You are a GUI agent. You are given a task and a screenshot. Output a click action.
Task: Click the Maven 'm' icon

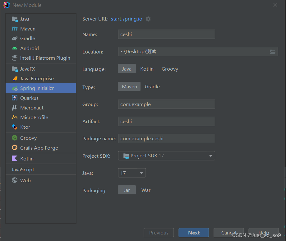(15, 29)
